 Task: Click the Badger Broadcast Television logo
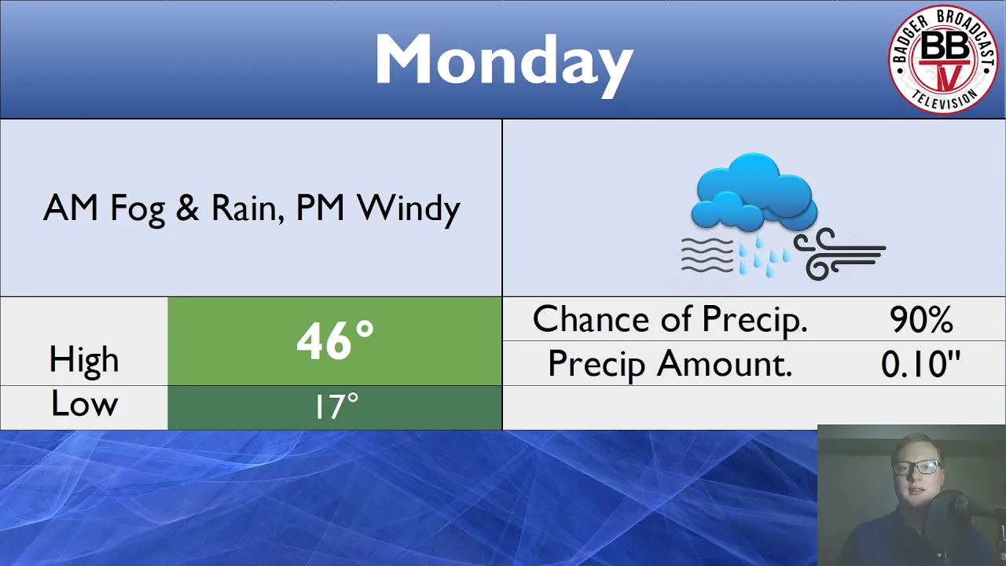(x=942, y=58)
